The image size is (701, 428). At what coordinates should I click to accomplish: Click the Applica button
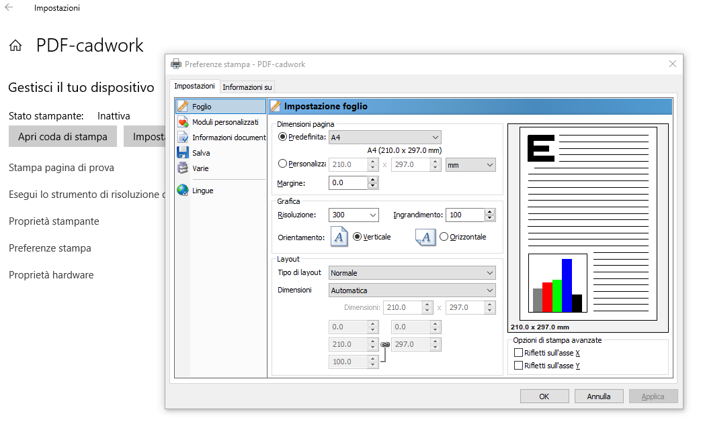[653, 396]
